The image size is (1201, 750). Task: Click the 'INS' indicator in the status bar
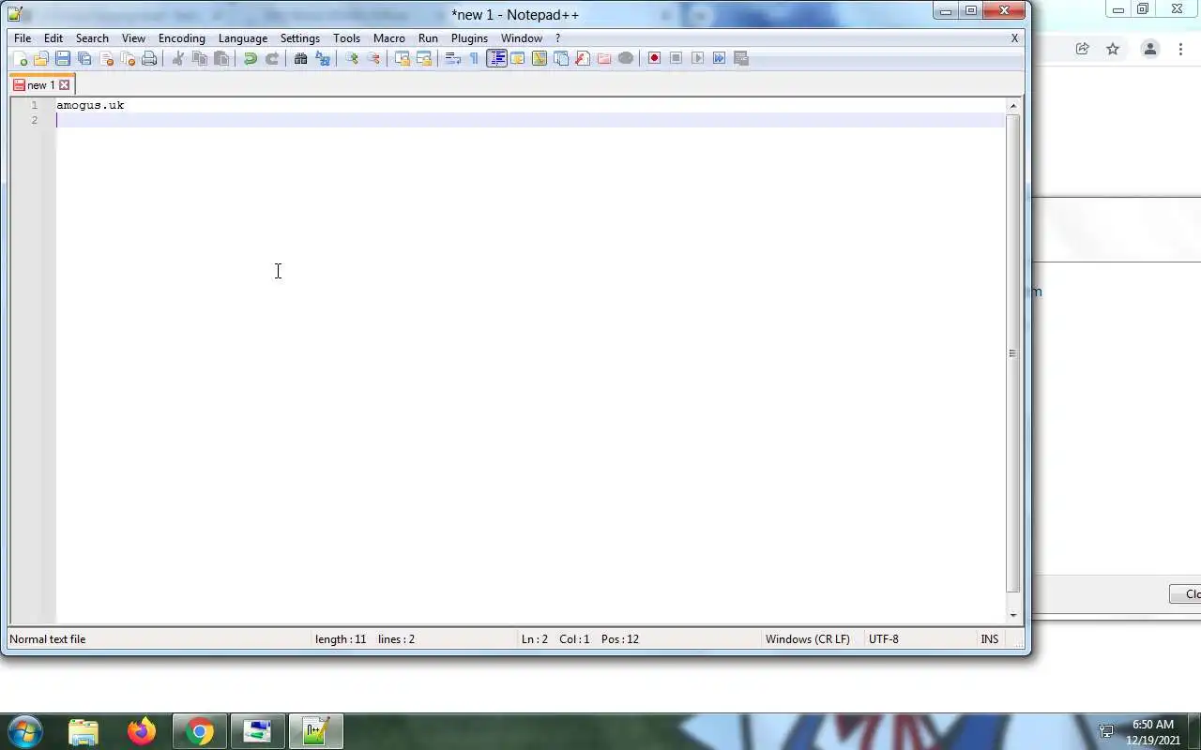(x=990, y=639)
